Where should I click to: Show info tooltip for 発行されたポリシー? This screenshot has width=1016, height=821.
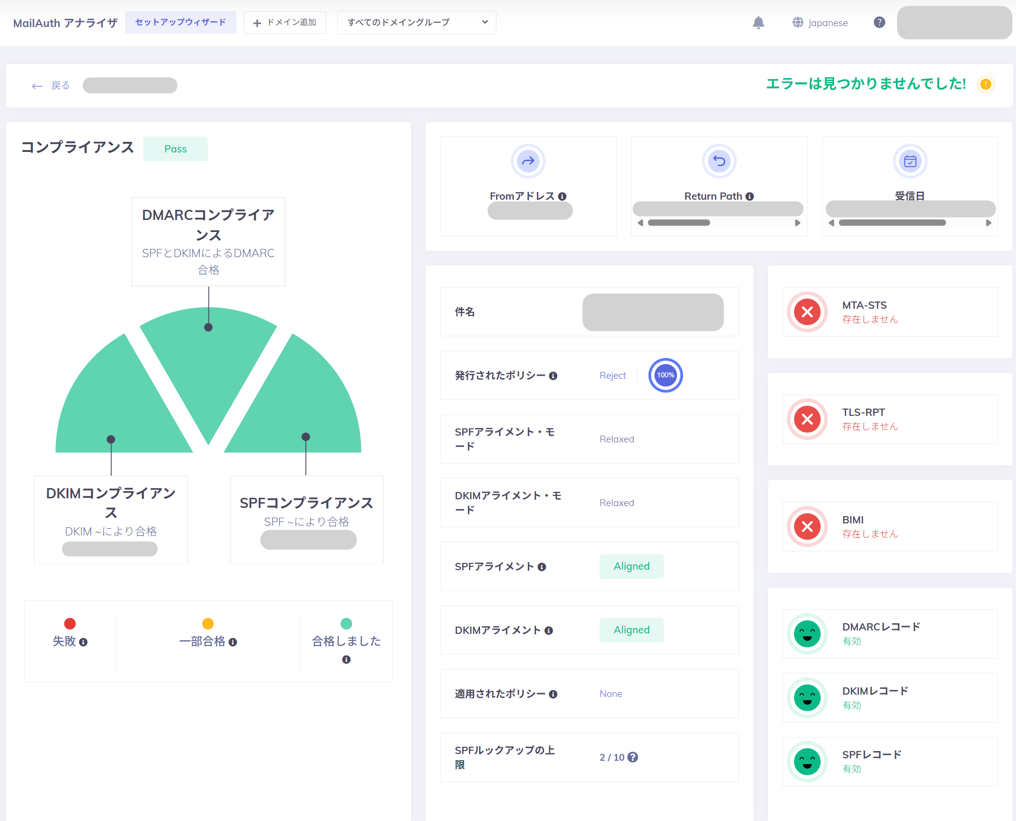coord(554,375)
